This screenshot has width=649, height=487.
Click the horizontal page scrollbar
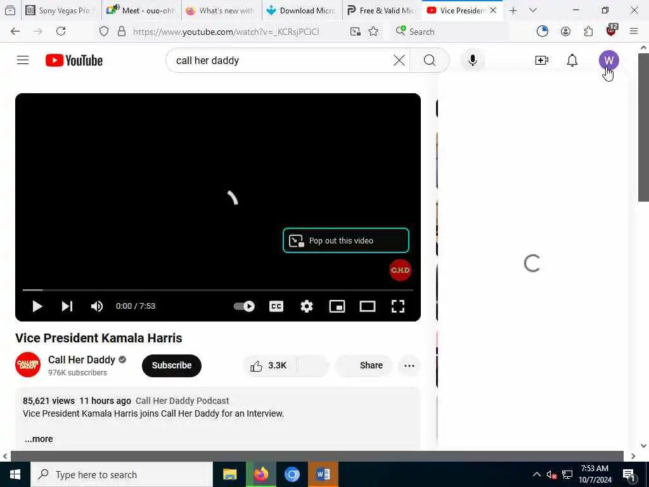[x=317, y=456]
